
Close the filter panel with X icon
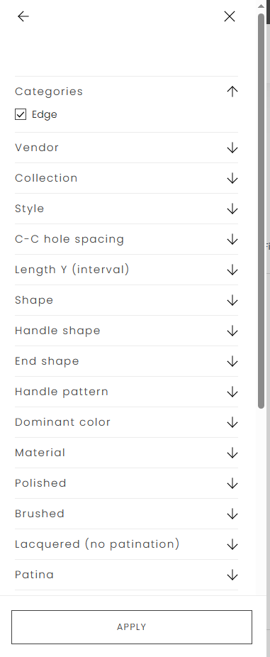230,16
